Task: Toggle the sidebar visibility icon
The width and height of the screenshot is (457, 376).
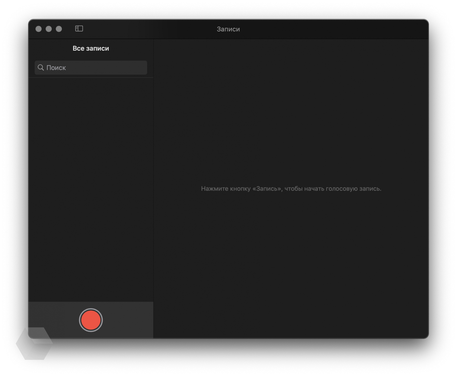Action: (x=79, y=29)
